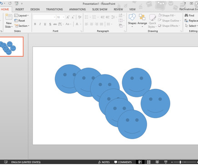The height and width of the screenshot is (165, 198).
Task: Toggle the NOTES pane
Action: 104,162
